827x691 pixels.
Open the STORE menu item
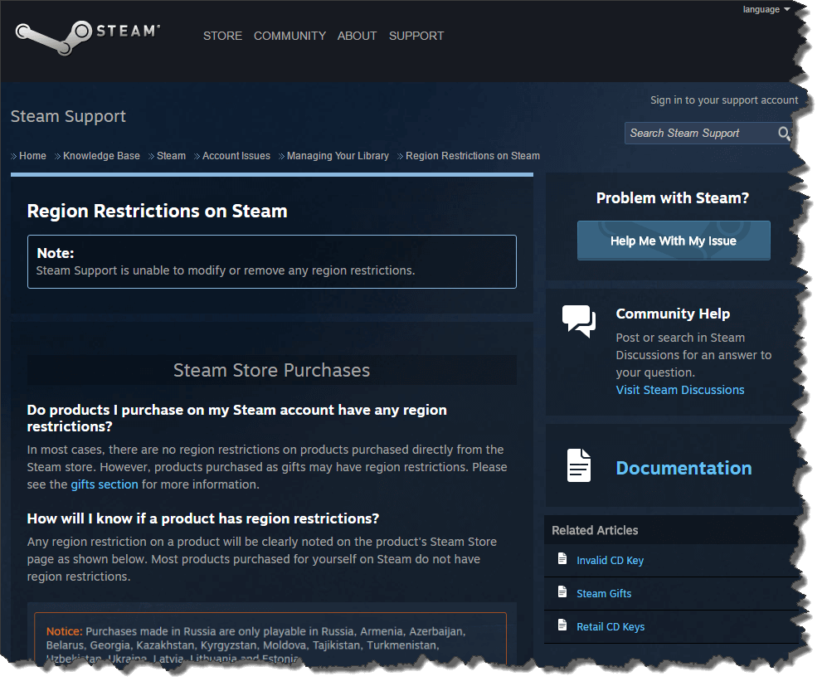tap(222, 36)
